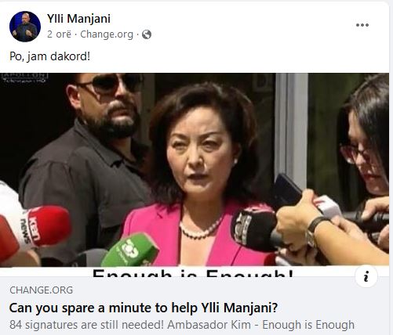Click the green microphone in the photo

tap(130, 250)
